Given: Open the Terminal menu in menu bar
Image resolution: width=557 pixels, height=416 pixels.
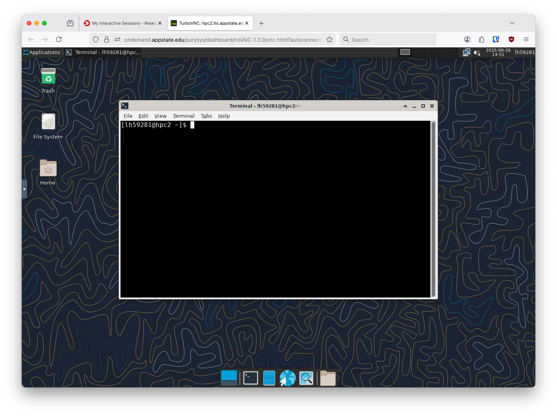Looking at the screenshot, I should pos(183,116).
